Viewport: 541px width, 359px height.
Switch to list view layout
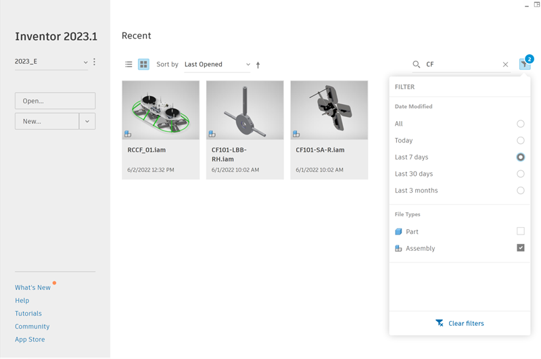tap(128, 64)
